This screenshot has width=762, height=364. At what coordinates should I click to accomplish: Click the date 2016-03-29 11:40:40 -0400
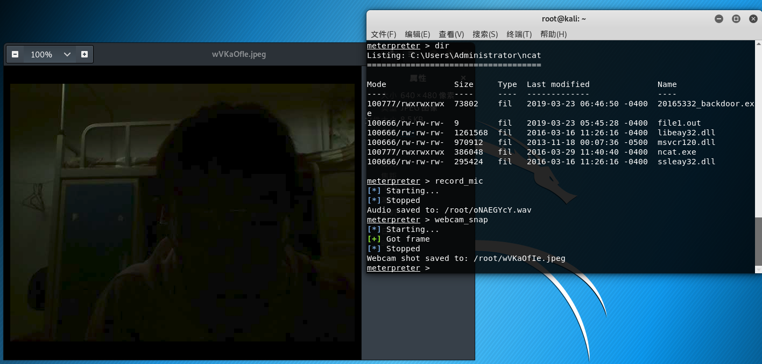pos(587,152)
